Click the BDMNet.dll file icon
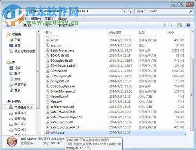The height and width of the screenshot is (150, 196). click(47, 71)
